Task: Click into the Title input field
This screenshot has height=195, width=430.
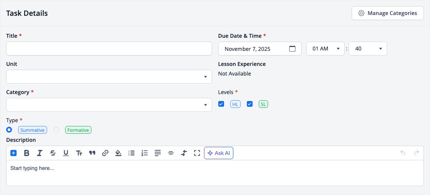Action: (109, 49)
